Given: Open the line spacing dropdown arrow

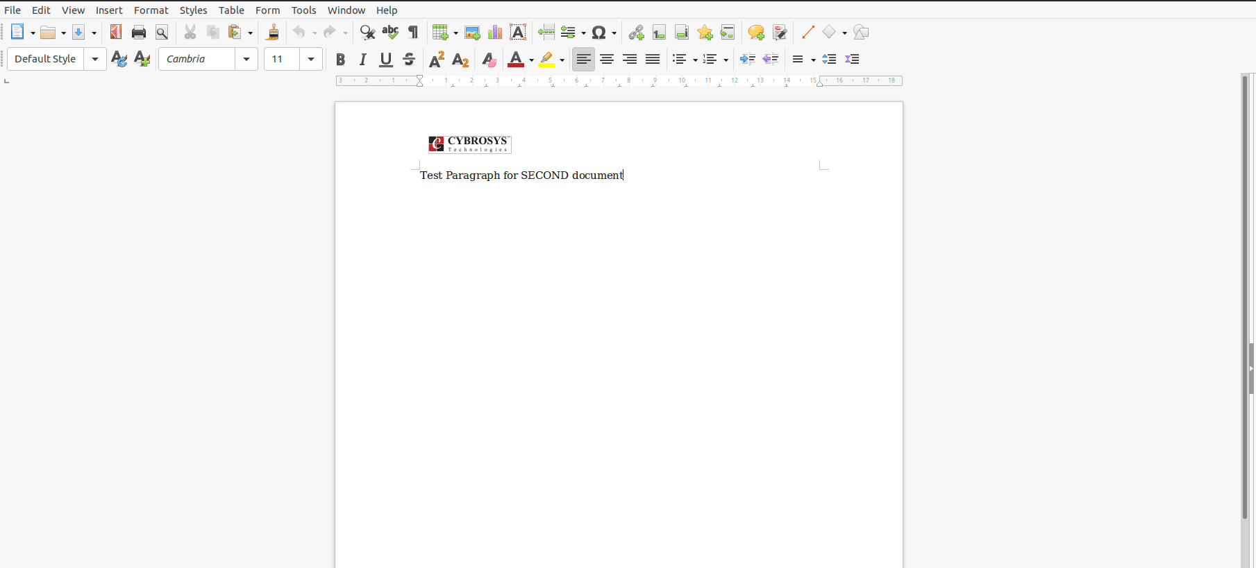Looking at the screenshot, I should coord(813,60).
